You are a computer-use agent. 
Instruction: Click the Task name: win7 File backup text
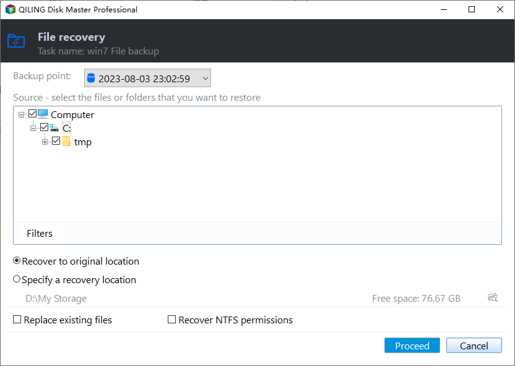click(98, 51)
